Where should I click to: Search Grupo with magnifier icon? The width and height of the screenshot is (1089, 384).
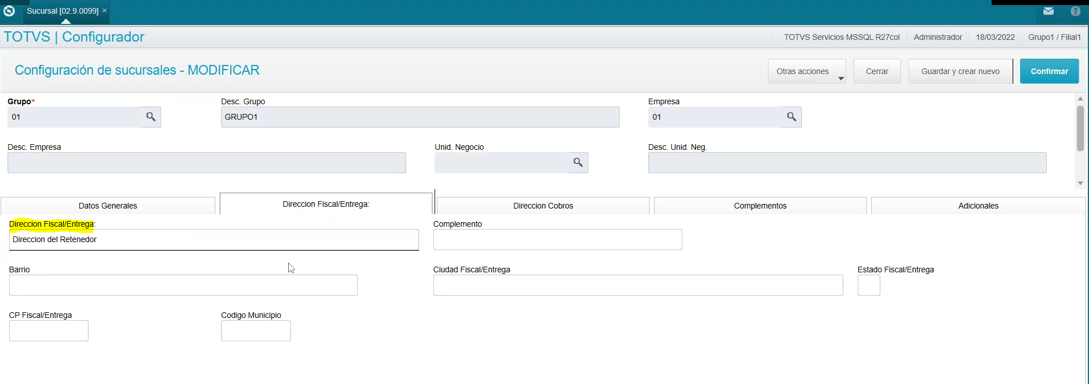[151, 117]
